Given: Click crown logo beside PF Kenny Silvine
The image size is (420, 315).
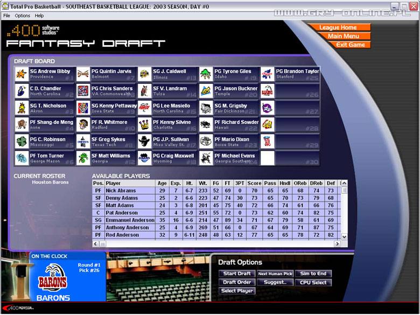Looking at the screenshot, I should (145, 124).
